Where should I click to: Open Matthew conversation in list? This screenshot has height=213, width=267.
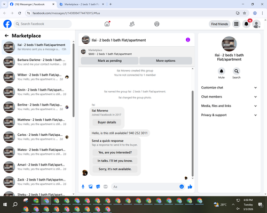tap(36, 122)
